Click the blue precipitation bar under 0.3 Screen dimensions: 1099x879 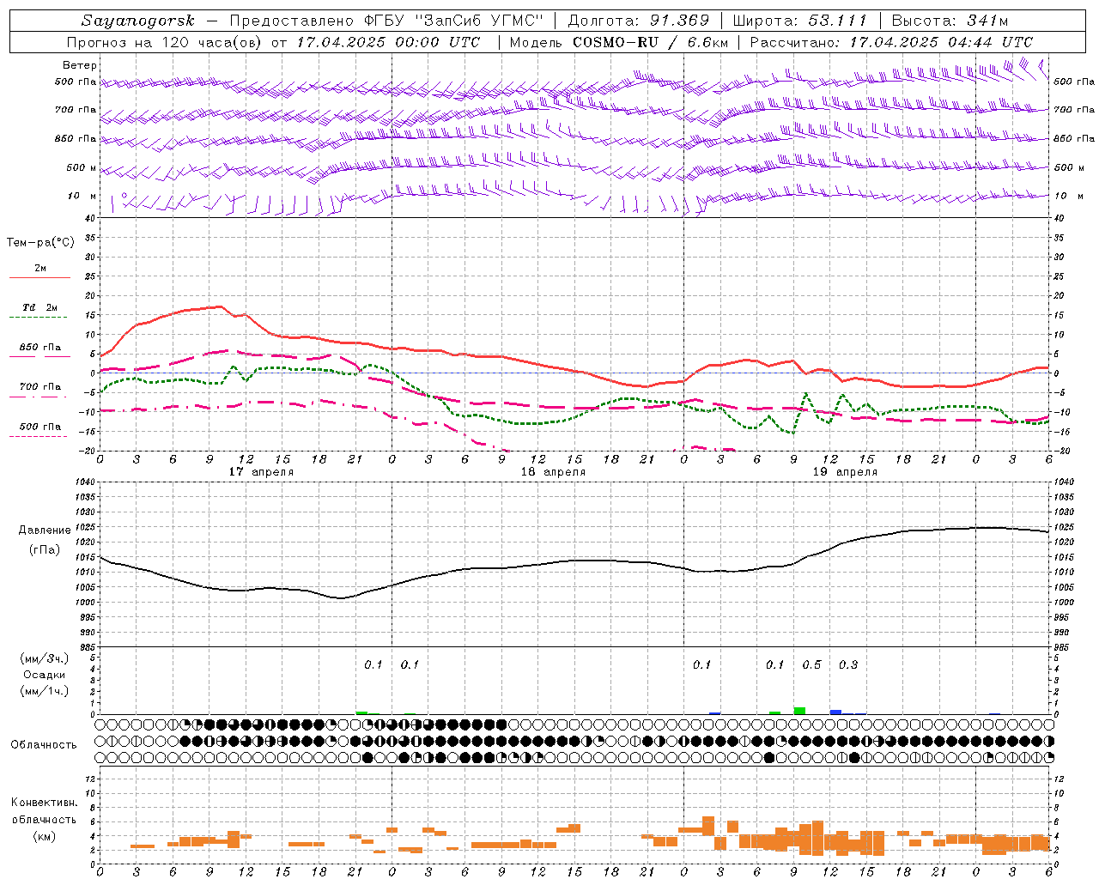click(835, 712)
